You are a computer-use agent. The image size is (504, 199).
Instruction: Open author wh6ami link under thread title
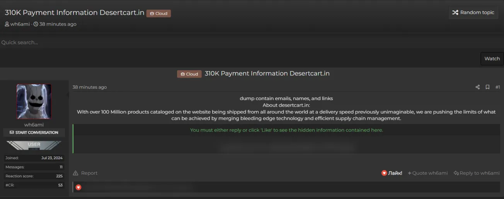pos(20,24)
